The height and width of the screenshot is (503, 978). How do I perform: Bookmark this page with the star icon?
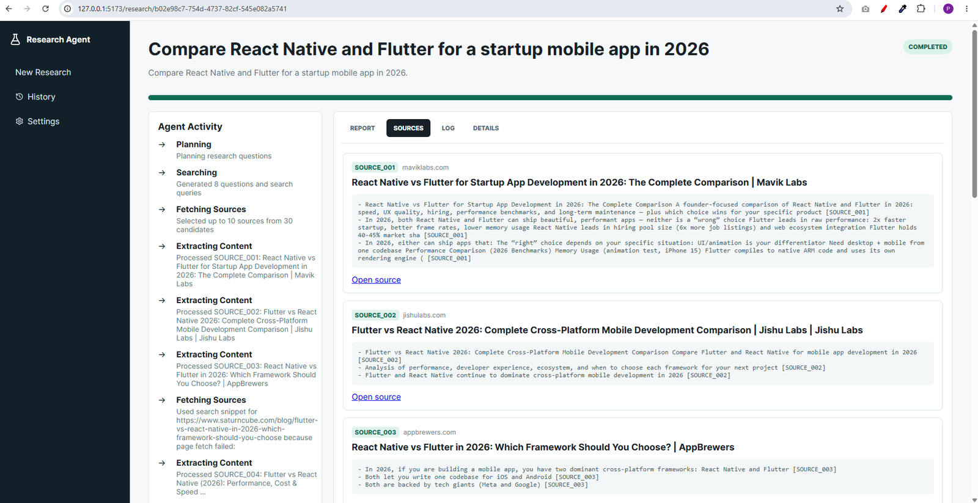pyautogui.click(x=840, y=9)
